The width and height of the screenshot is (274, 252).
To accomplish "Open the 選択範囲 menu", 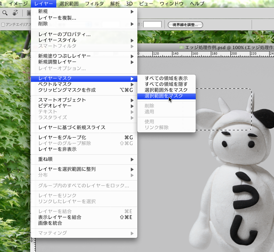I will click(69, 4).
